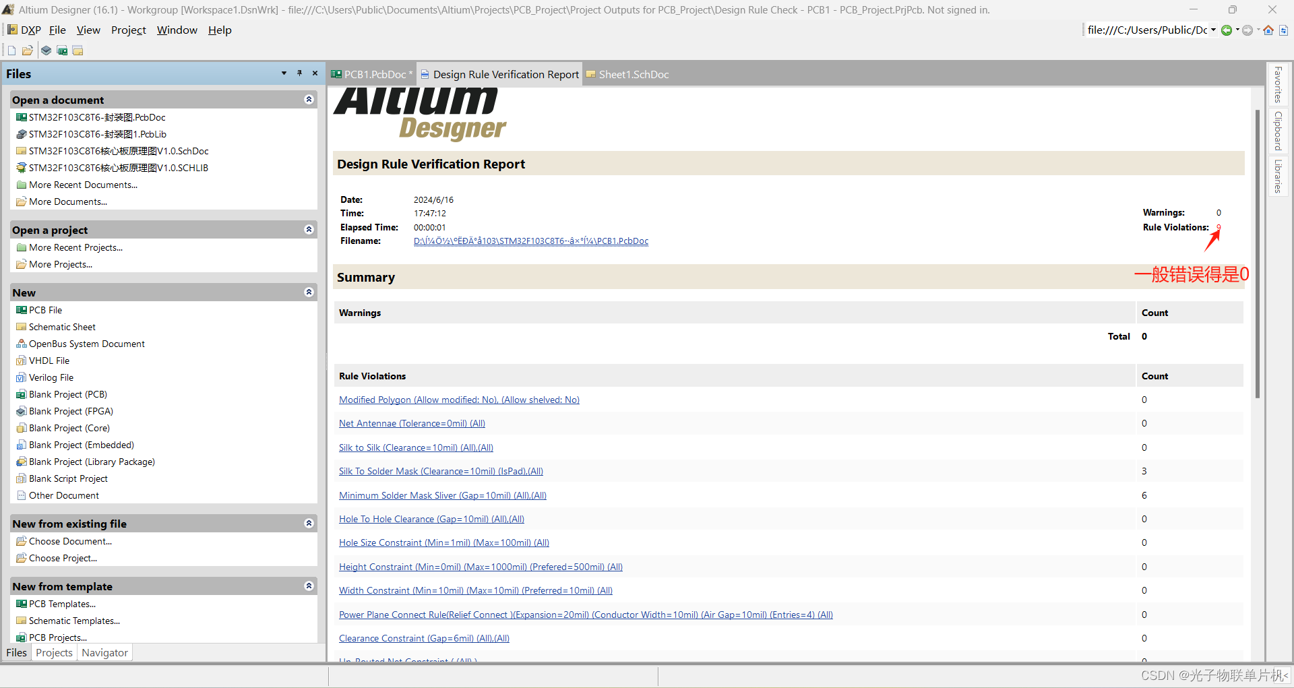
Task: Pin the Files panel with pushpin icon
Action: click(299, 73)
